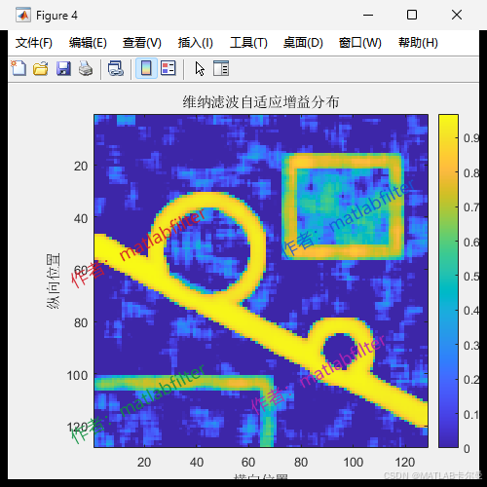Open the 查看(V) menu
Viewport: 487px width, 487px height.
coord(141,43)
